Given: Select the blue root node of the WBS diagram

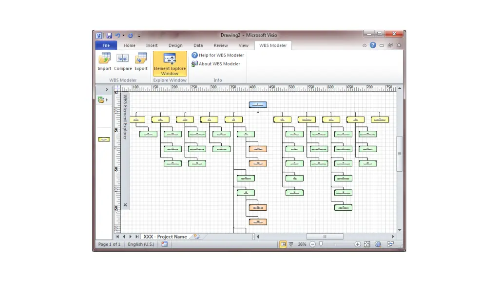Looking at the screenshot, I should [x=258, y=104].
